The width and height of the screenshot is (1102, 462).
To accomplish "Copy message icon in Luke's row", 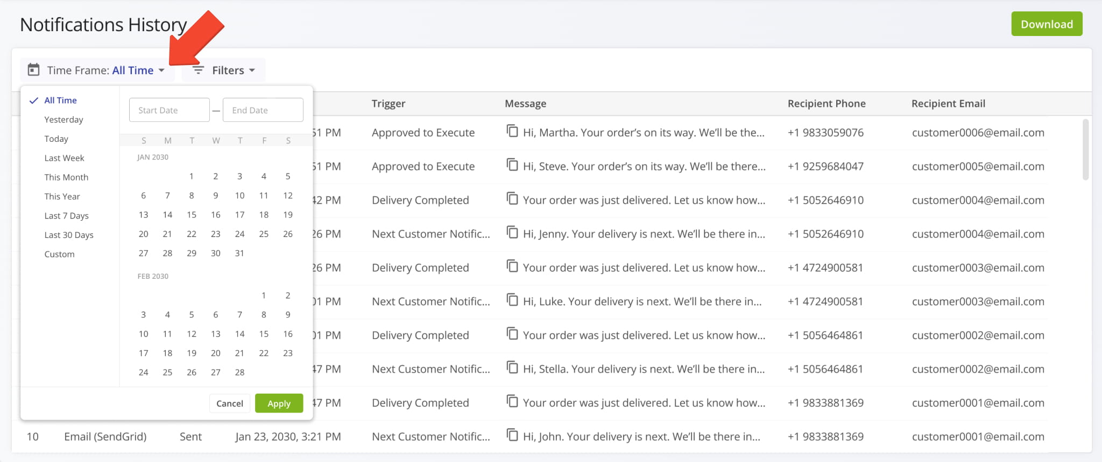I will click(x=512, y=300).
